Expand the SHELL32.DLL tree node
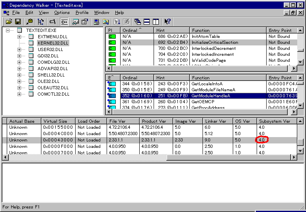 tap(19, 75)
